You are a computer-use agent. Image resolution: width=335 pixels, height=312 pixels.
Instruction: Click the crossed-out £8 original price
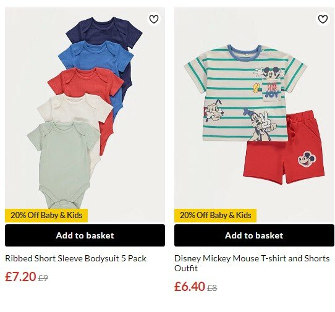point(212,288)
